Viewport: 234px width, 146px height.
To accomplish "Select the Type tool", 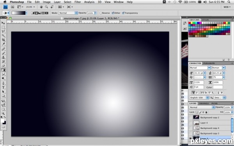I will pos(3,88).
